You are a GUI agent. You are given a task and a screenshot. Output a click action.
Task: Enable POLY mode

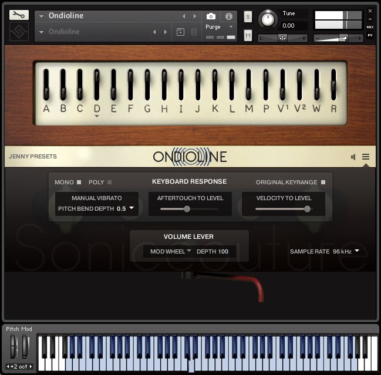tap(110, 182)
